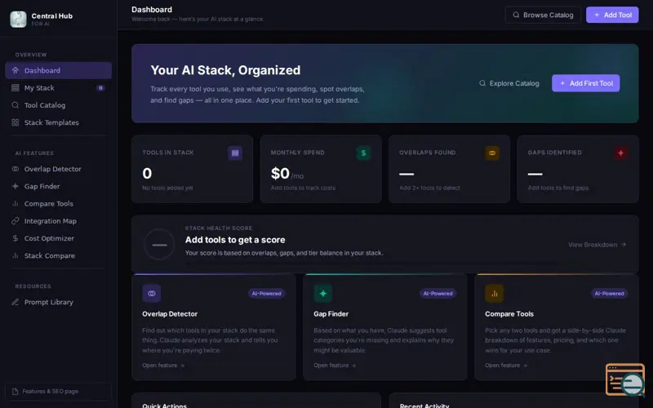The width and height of the screenshot is (653, 408).
Task: Open Dashboard in the sidebar
Action: coord(58,70)
